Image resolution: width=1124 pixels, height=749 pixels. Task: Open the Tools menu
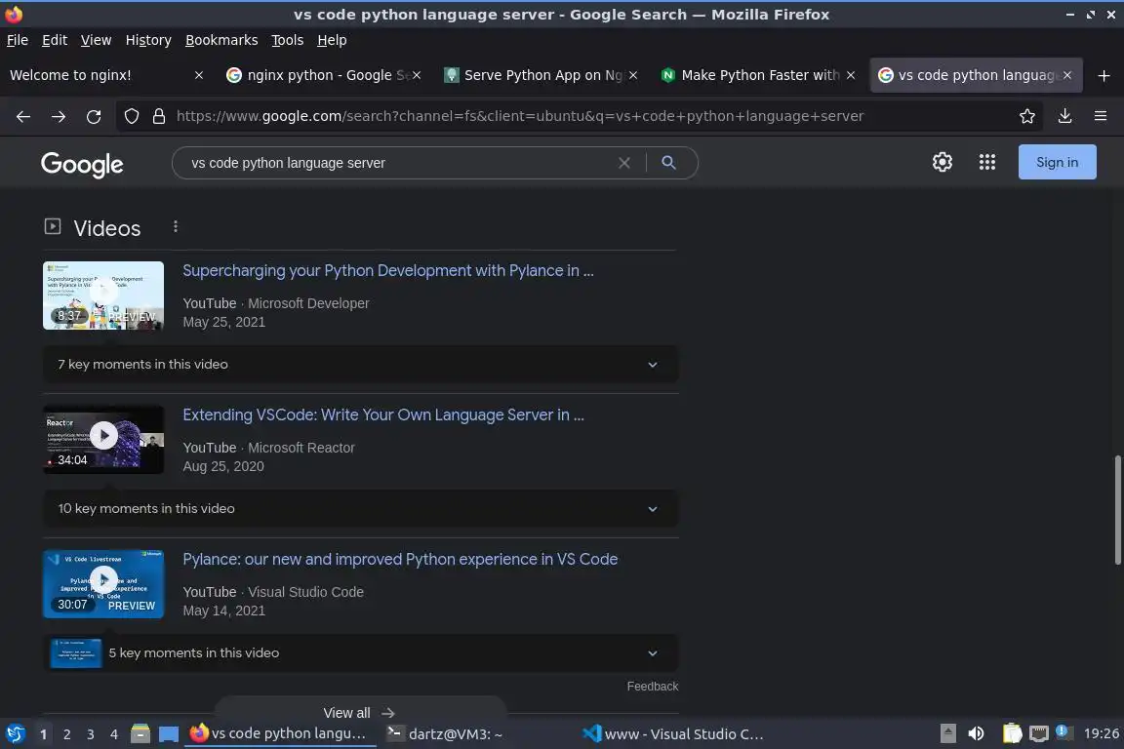click(288, 40)
